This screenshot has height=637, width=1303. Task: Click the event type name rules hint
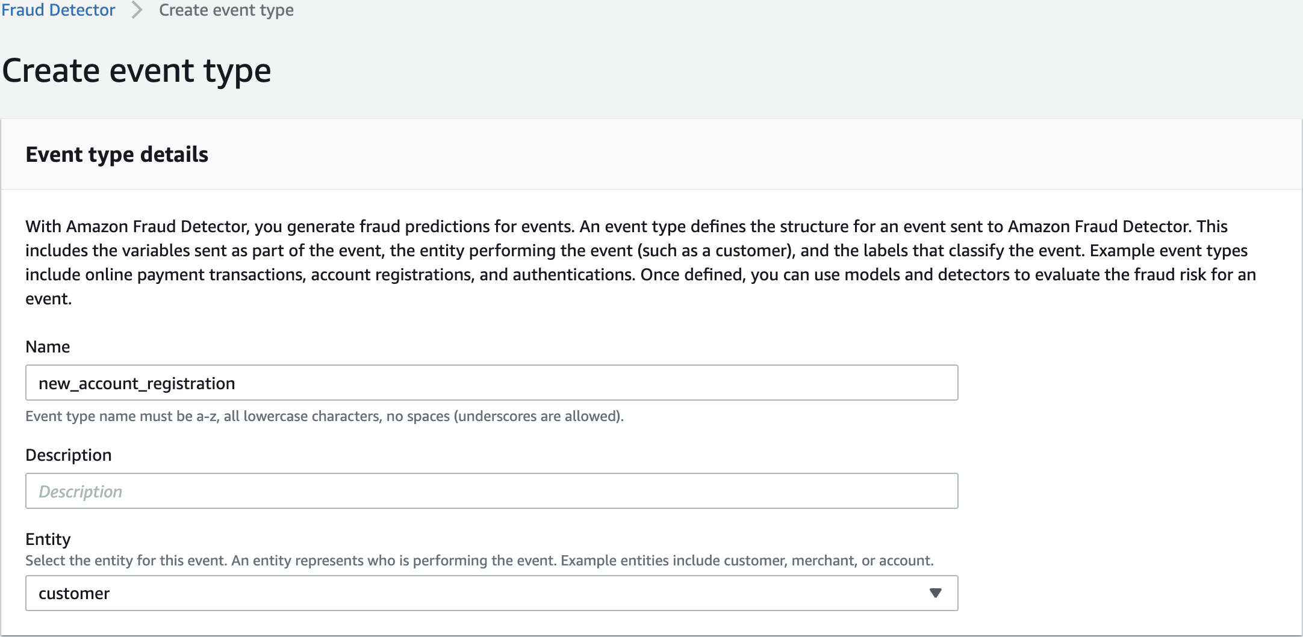(325, 416)
